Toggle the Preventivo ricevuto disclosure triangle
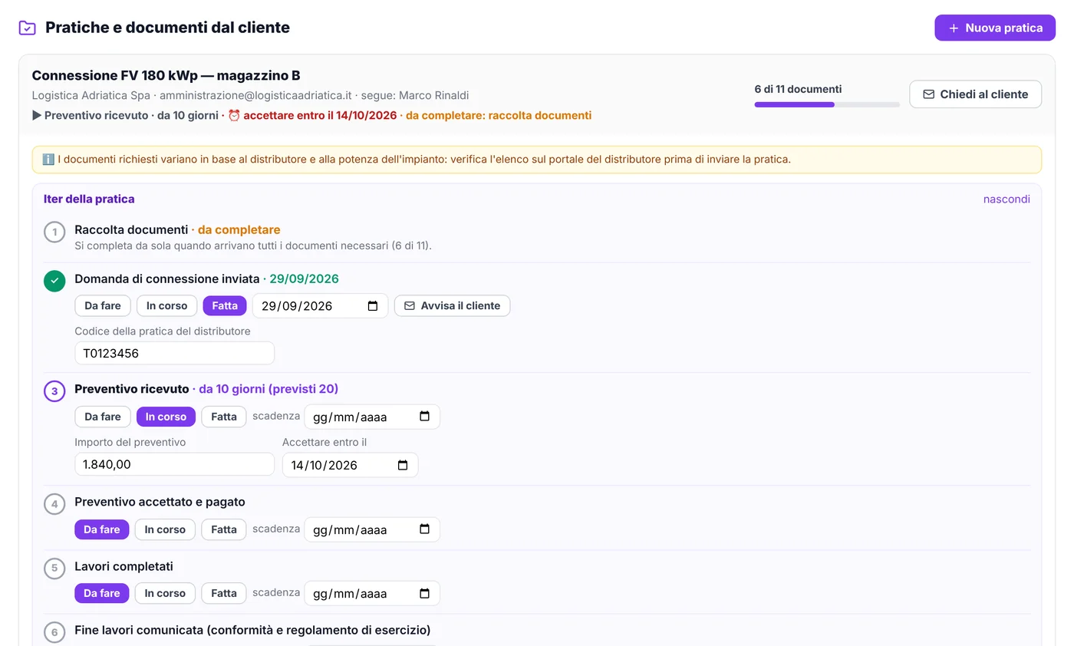 [x=37, y=115]
